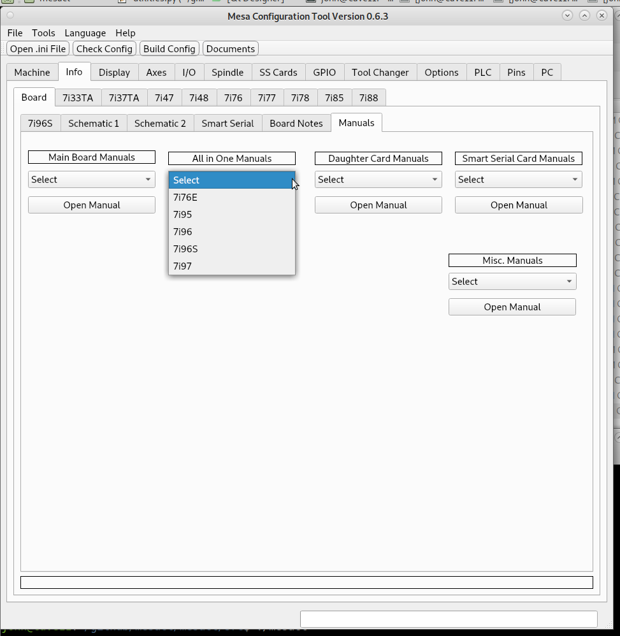Switch to the PC tab
Image resolution: width=620 pixels, height=636 pixels.
pos(547,72)
